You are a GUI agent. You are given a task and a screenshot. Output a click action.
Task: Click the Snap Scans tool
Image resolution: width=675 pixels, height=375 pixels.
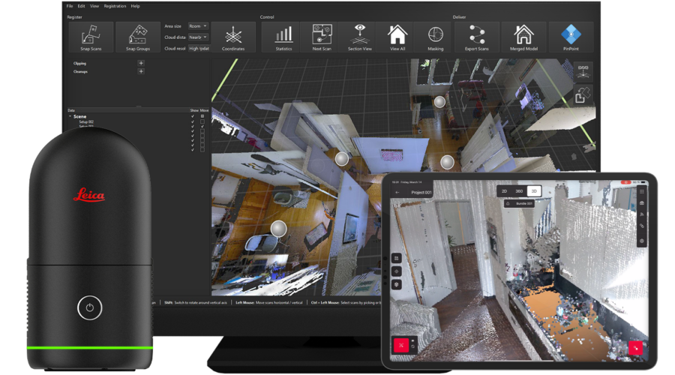tap(91, 37)
